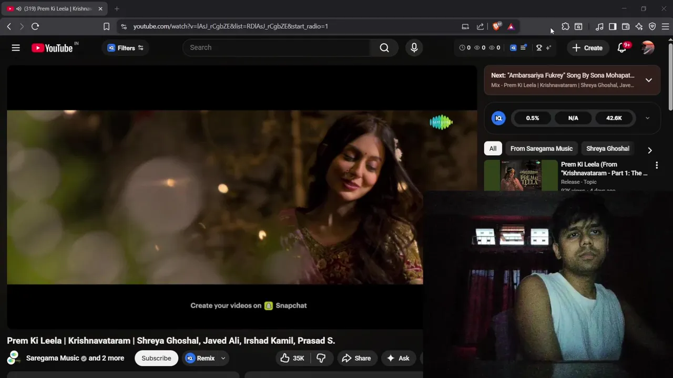673x378 pixels.
Task: Select the All filter chip
Action: pos(493,149)
